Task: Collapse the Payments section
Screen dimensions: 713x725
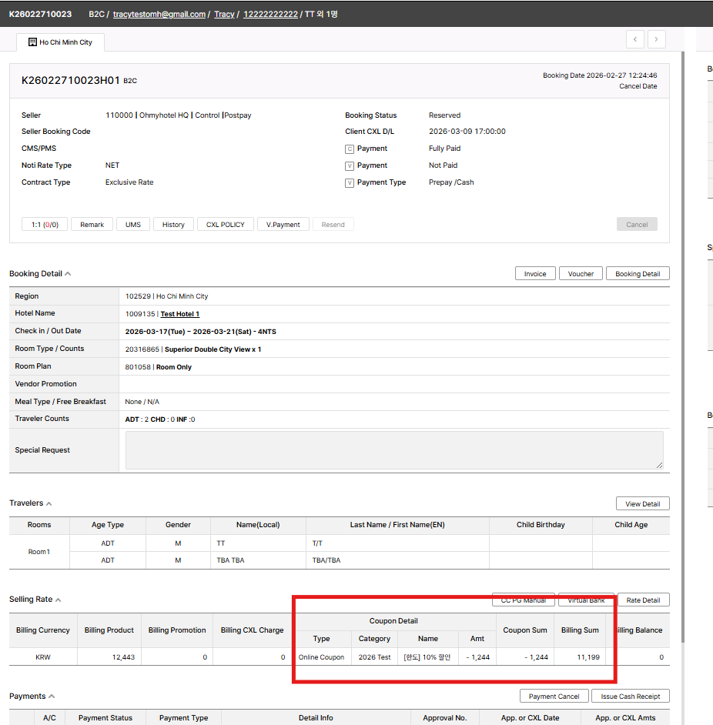Action: coord(52,697)
